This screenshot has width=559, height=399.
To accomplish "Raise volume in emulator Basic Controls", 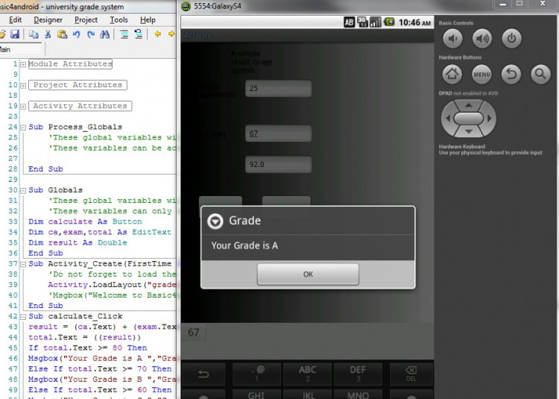I will [x=482, y=38].
